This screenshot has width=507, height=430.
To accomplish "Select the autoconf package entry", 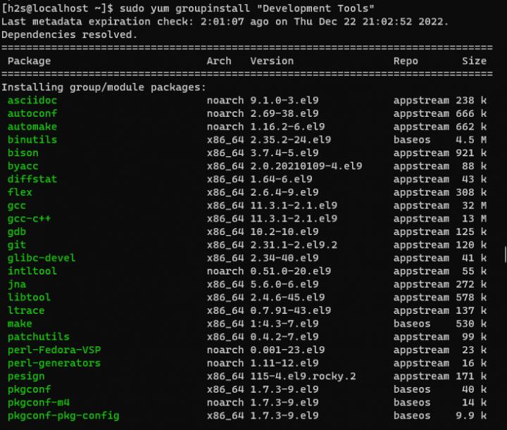I will click(32, 113).
